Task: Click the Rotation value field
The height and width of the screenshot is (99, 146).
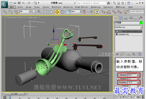Action: [132, 82]
